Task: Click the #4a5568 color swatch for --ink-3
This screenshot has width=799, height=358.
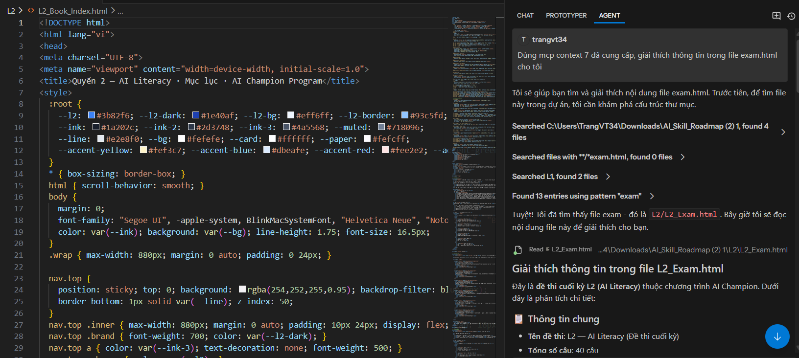Action: [x=286, y=127]
